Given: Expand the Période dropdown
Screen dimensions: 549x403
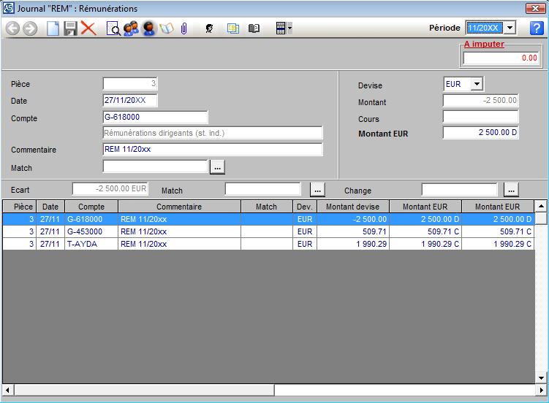Looking at the screenshot, I should point(510,28).
